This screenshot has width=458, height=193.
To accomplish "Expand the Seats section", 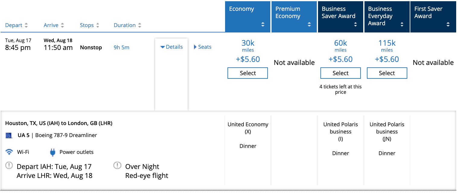I will coord(202,47).
